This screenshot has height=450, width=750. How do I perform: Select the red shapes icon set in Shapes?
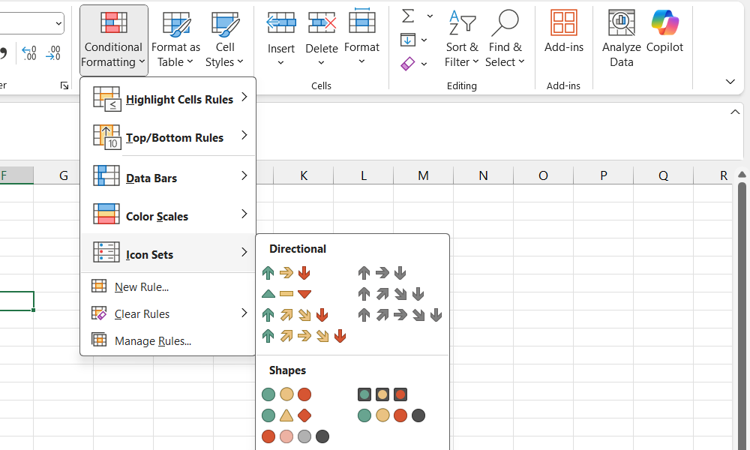click(295, 436)
